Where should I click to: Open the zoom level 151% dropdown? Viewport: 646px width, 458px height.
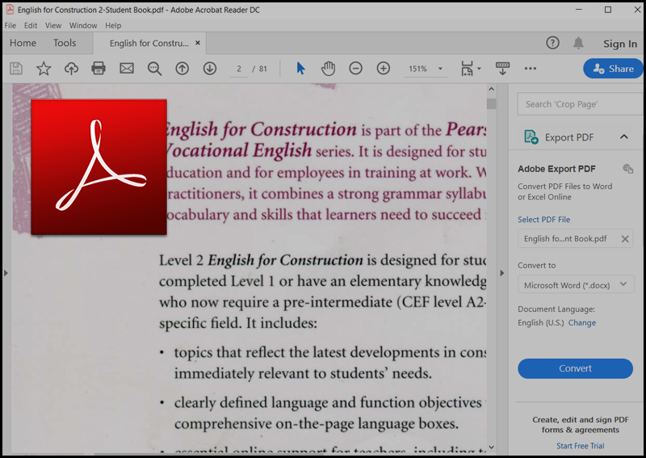tap(440, 69)
